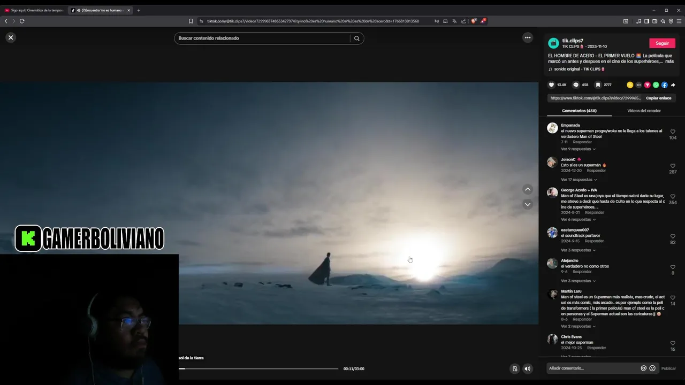Toggle browser sidebar panel icon
This screenshot has height=385, width=685.
[x=646, y=21]
